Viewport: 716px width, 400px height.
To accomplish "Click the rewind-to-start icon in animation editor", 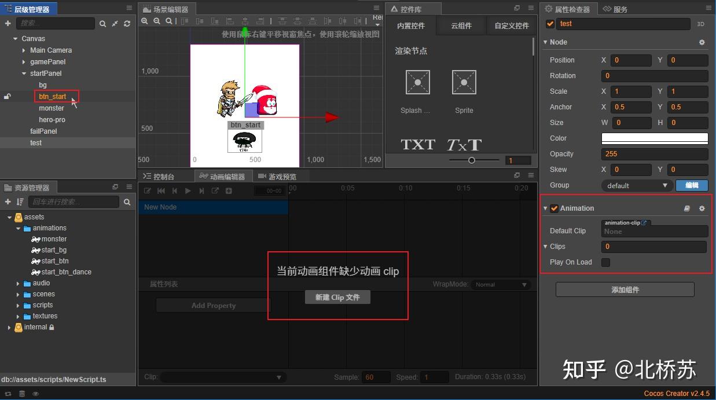I will [x=161, y=190].
